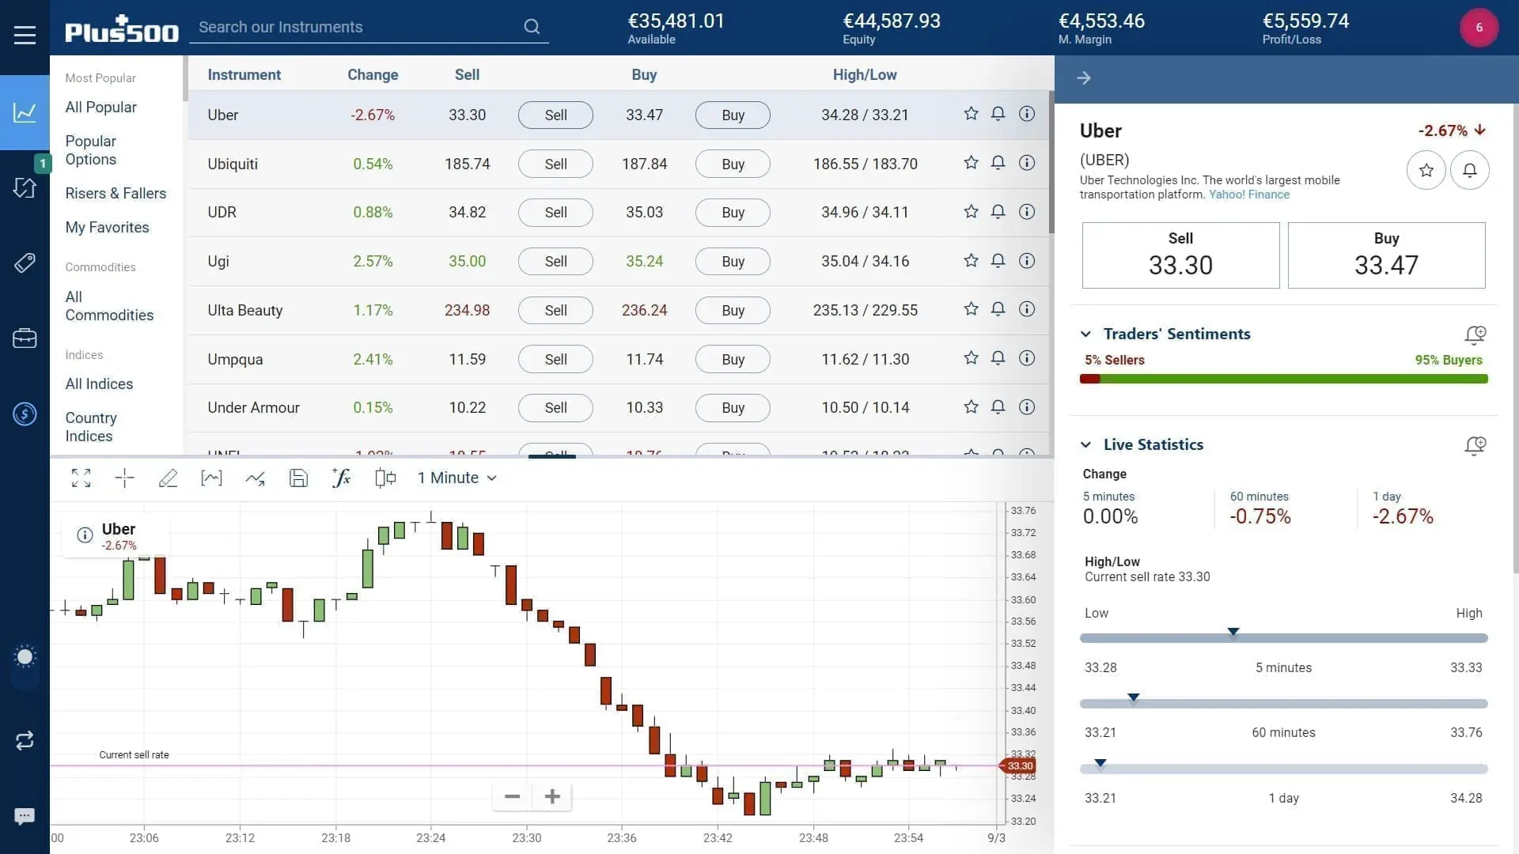Toggle favorite star in Under Armour row
The width and height of the screenshot is (1519, 854).
pyautogui.click(x=971, y=407)
